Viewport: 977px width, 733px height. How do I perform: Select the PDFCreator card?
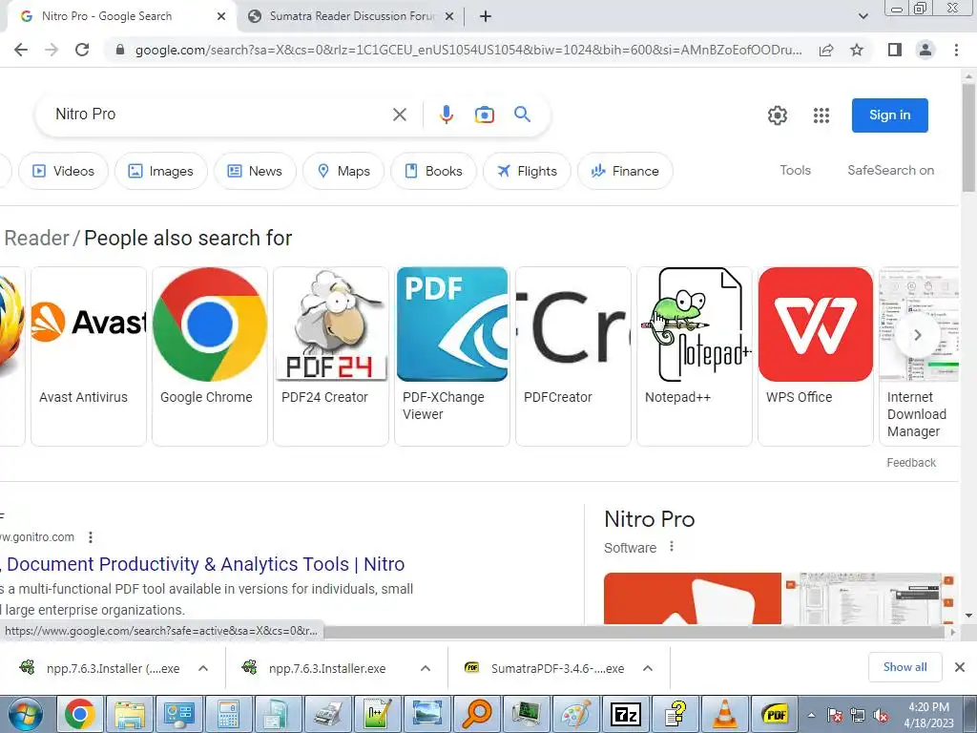573,357
